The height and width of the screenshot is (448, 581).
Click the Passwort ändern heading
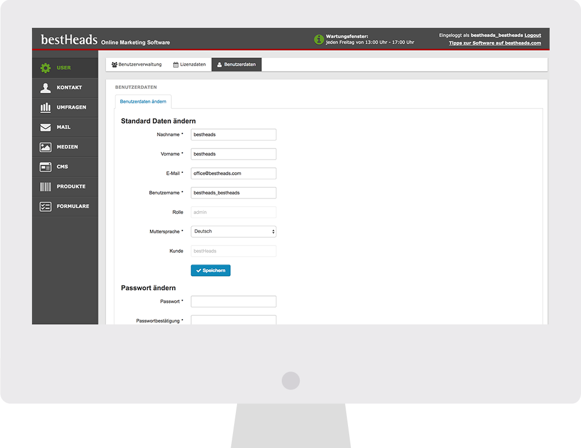coord(148,288)
